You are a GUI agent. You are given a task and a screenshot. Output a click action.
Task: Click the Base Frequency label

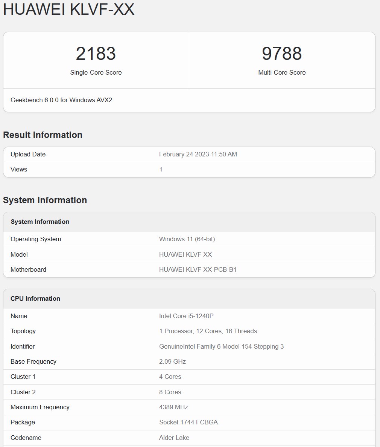click(x=33, y=361)
